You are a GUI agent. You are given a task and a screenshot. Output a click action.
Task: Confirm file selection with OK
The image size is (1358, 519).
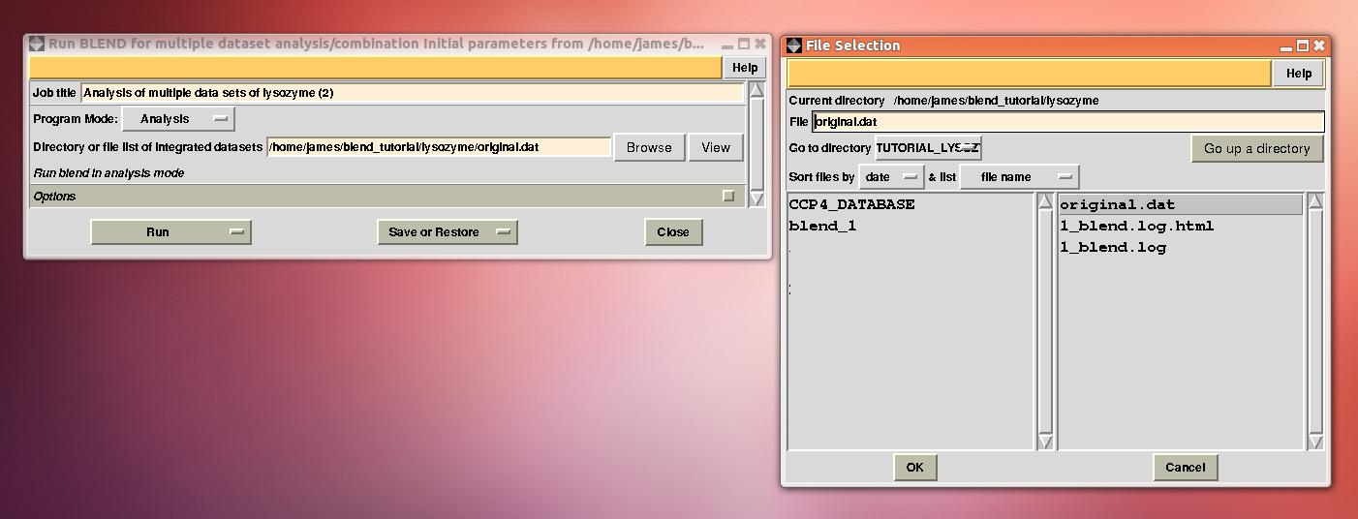point(914,468)
